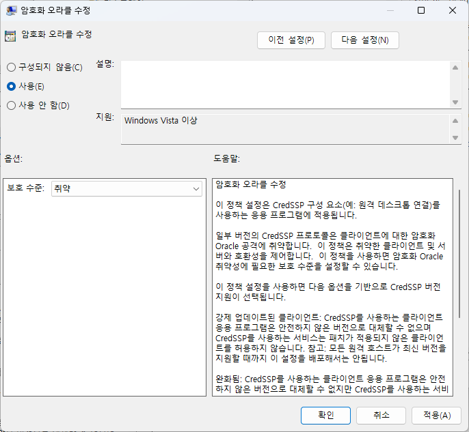Viewport: 469px width, 432px height.
Task: Click help heading '암호화 오라클 수정' in help pane
Action: pos(251,184)
